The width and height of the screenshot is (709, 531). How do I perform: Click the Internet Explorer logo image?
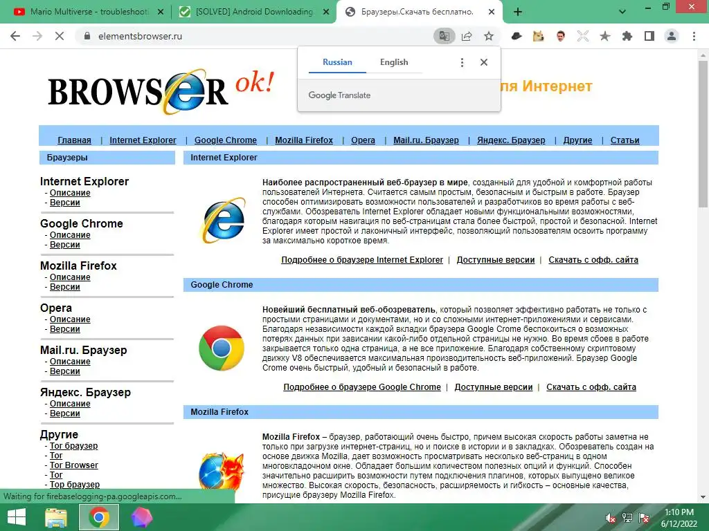tap(224, 220)
